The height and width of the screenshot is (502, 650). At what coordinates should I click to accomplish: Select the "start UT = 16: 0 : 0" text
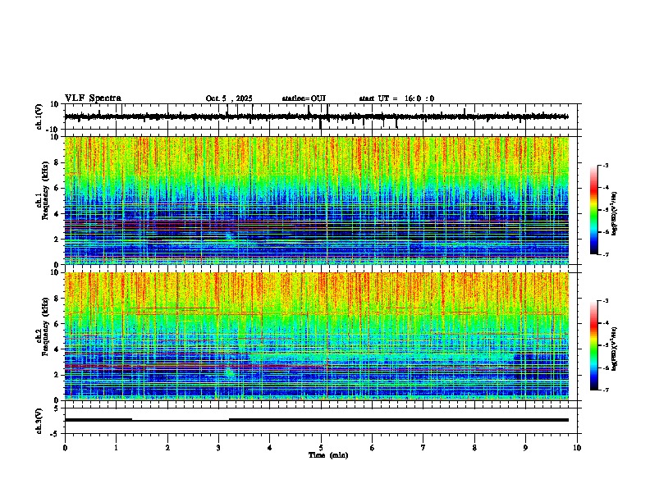396,98
